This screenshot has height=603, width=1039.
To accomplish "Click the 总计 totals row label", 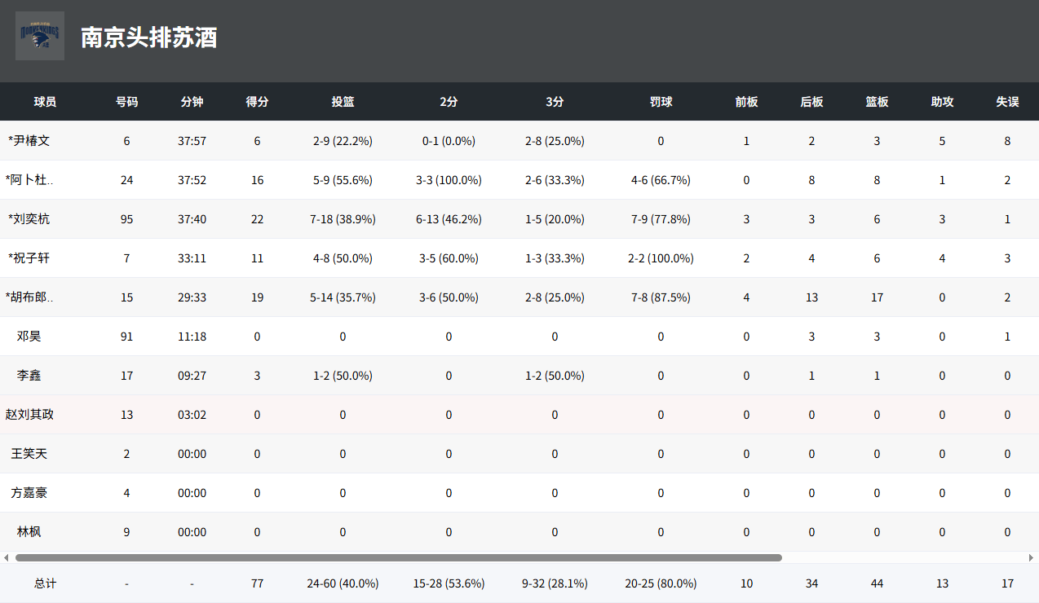I will tap(45, 584).
